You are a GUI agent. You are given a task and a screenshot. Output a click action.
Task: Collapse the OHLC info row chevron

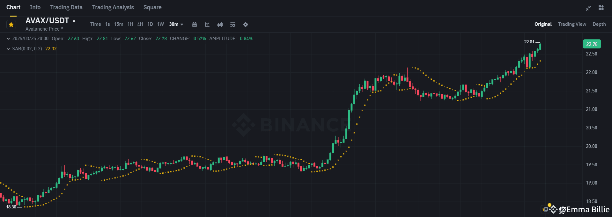click(8, 38)
